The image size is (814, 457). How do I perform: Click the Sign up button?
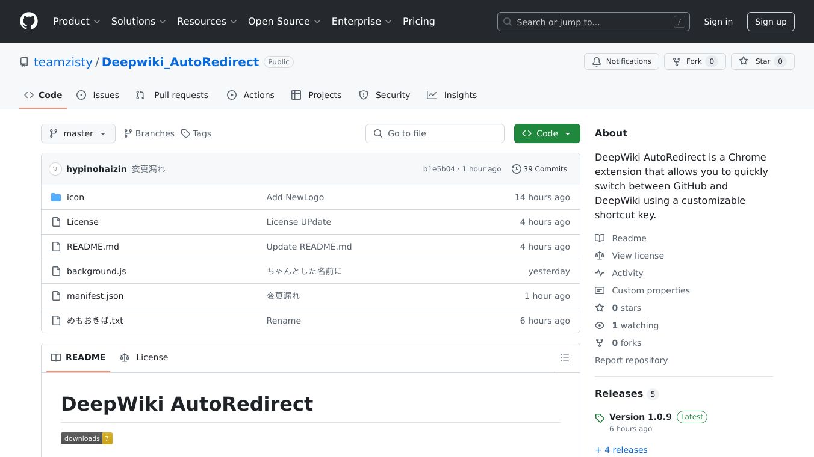point(771,22)
